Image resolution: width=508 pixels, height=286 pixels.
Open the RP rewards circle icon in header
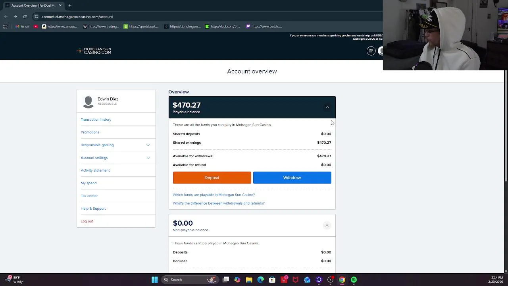tap(371, 51)
